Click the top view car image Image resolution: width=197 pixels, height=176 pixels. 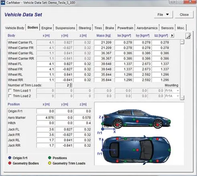click(137, 150)
